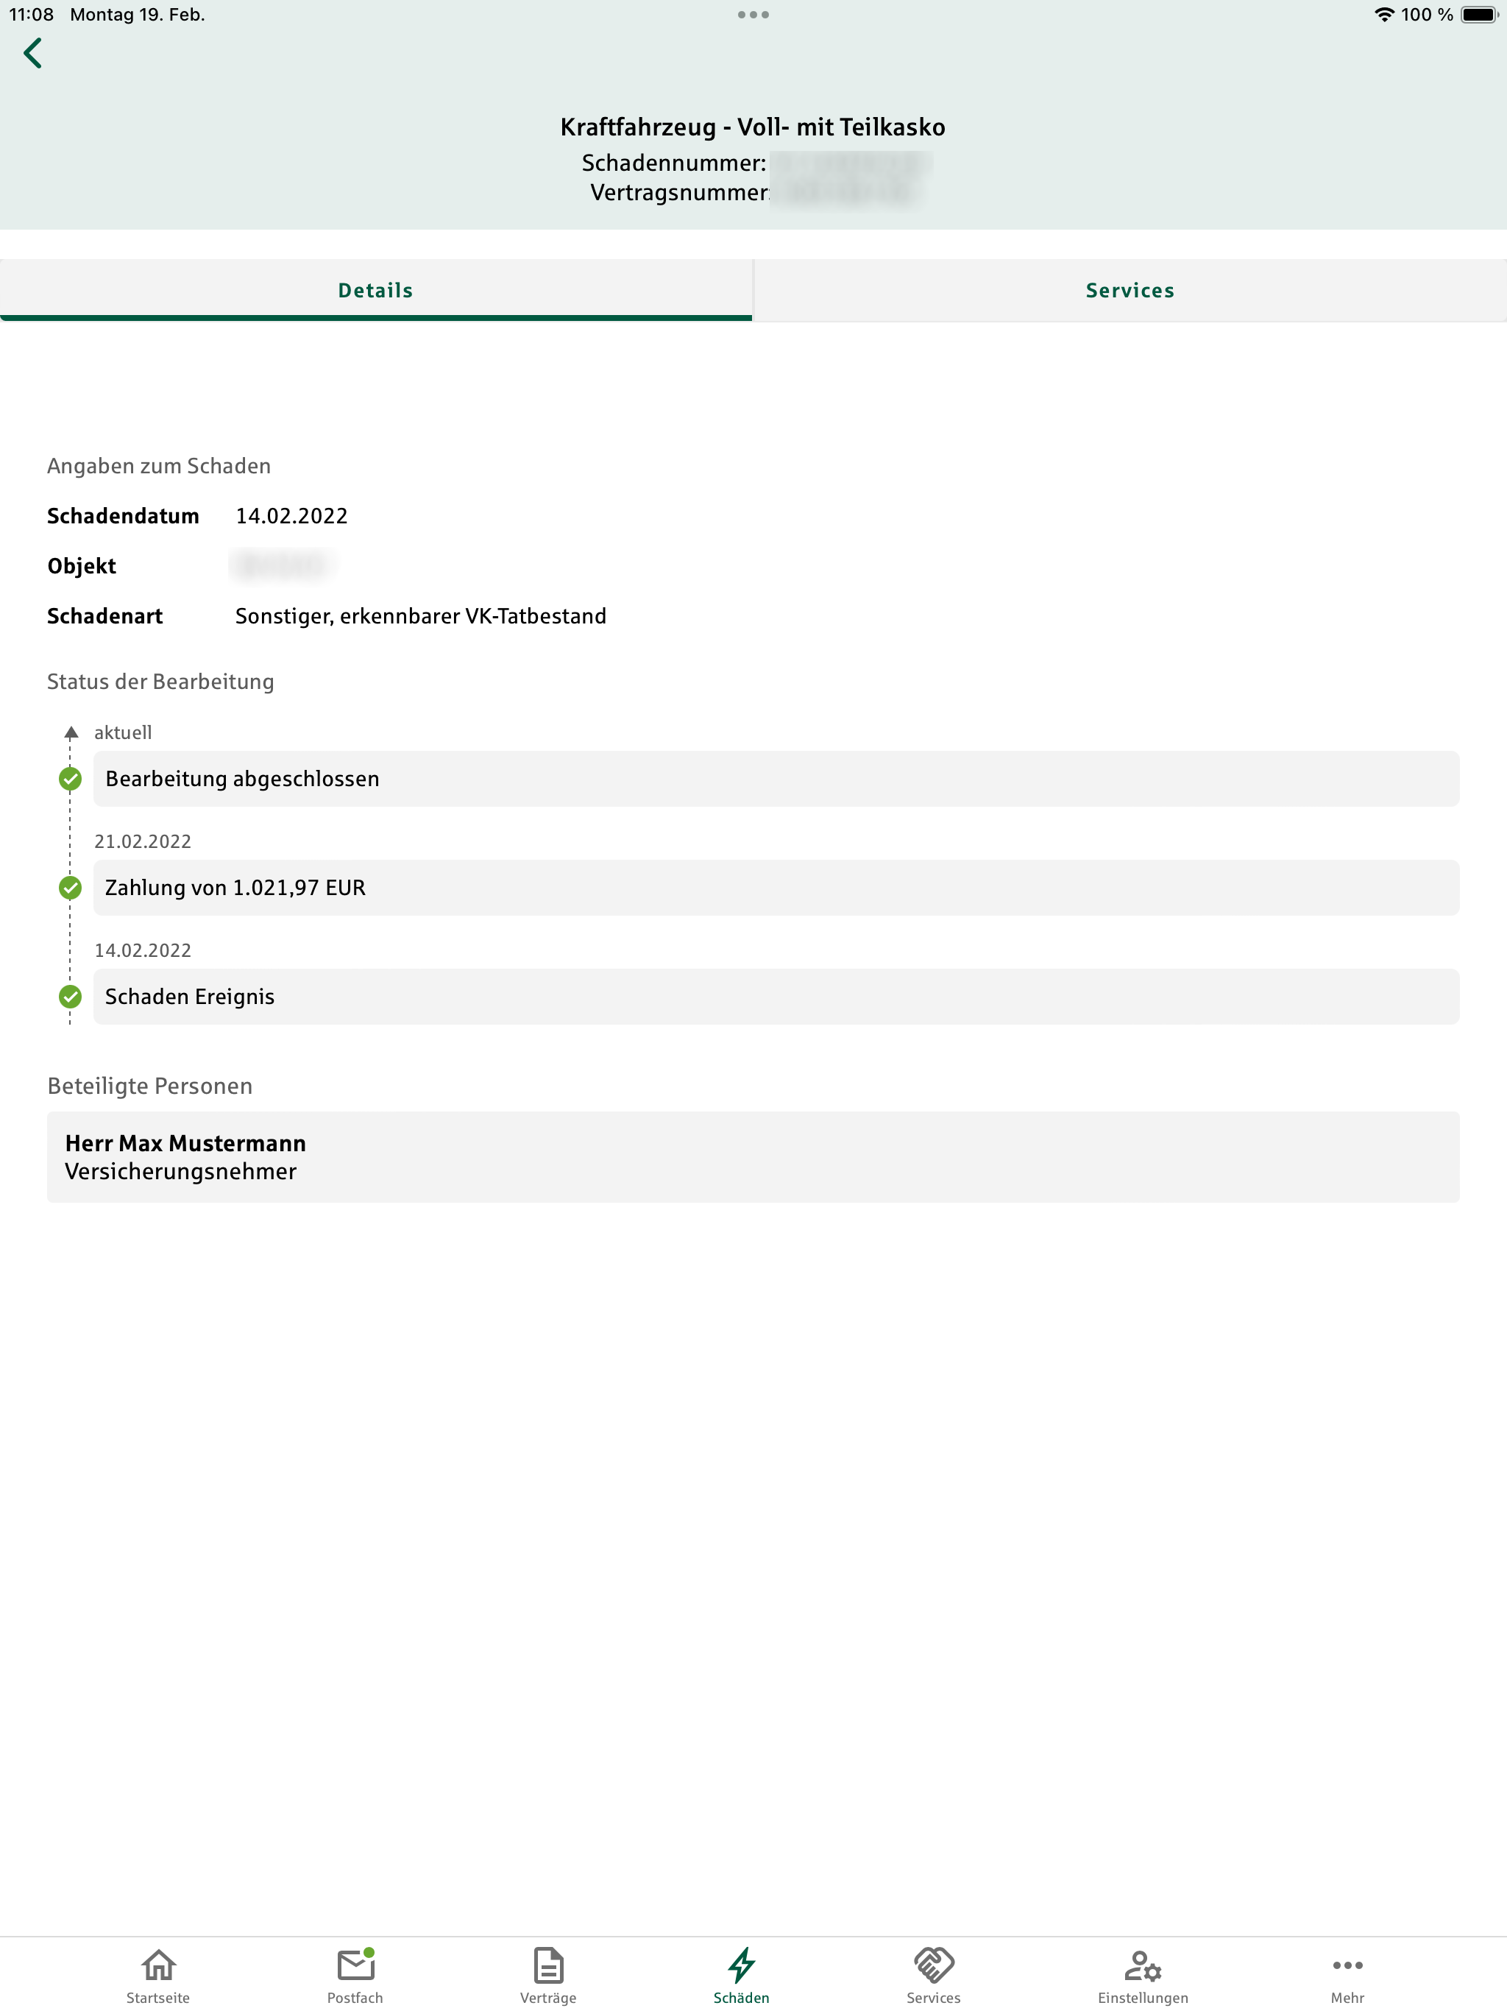Tap the 21.02.2022 timeline date marker
Screen dimensions: 1507x2011
pyautogui.click(x=143, y=842)
